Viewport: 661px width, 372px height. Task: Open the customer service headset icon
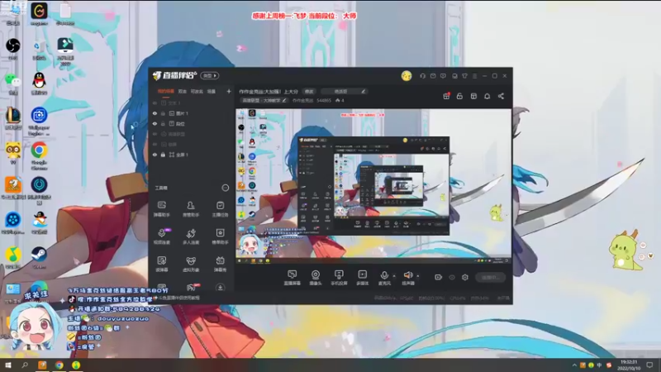pyautogui.click(x=422, y=76)
